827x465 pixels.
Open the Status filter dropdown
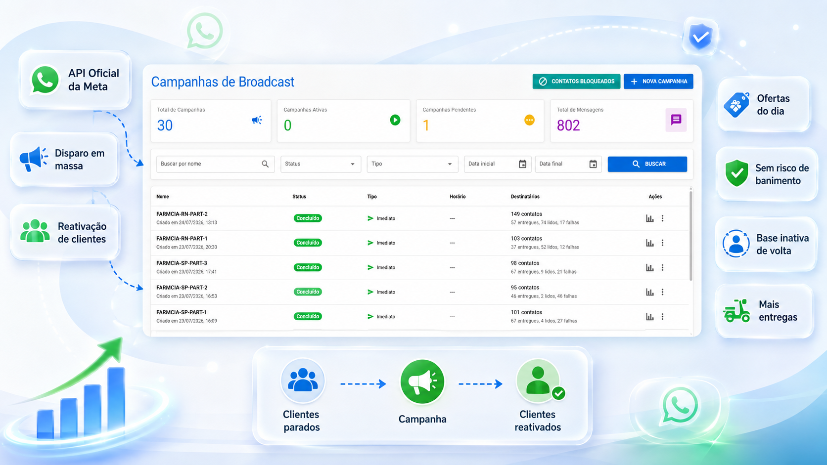click(321, 164)
